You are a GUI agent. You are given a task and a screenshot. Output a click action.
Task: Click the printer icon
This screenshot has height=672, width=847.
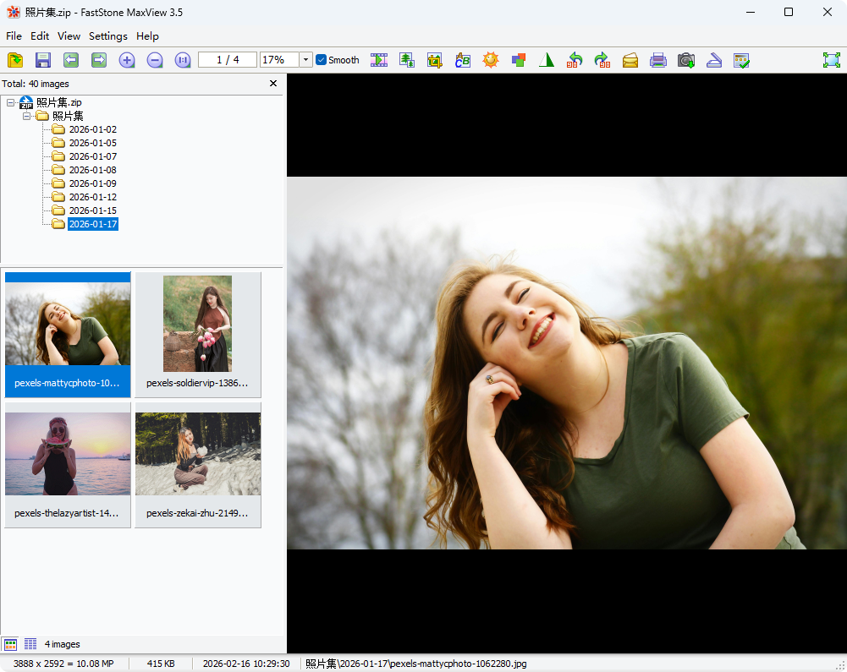[x=658, y=60]
